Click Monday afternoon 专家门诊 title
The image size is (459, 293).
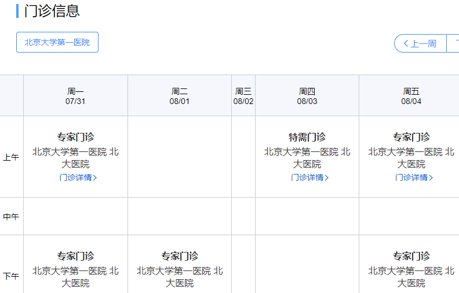75,256
